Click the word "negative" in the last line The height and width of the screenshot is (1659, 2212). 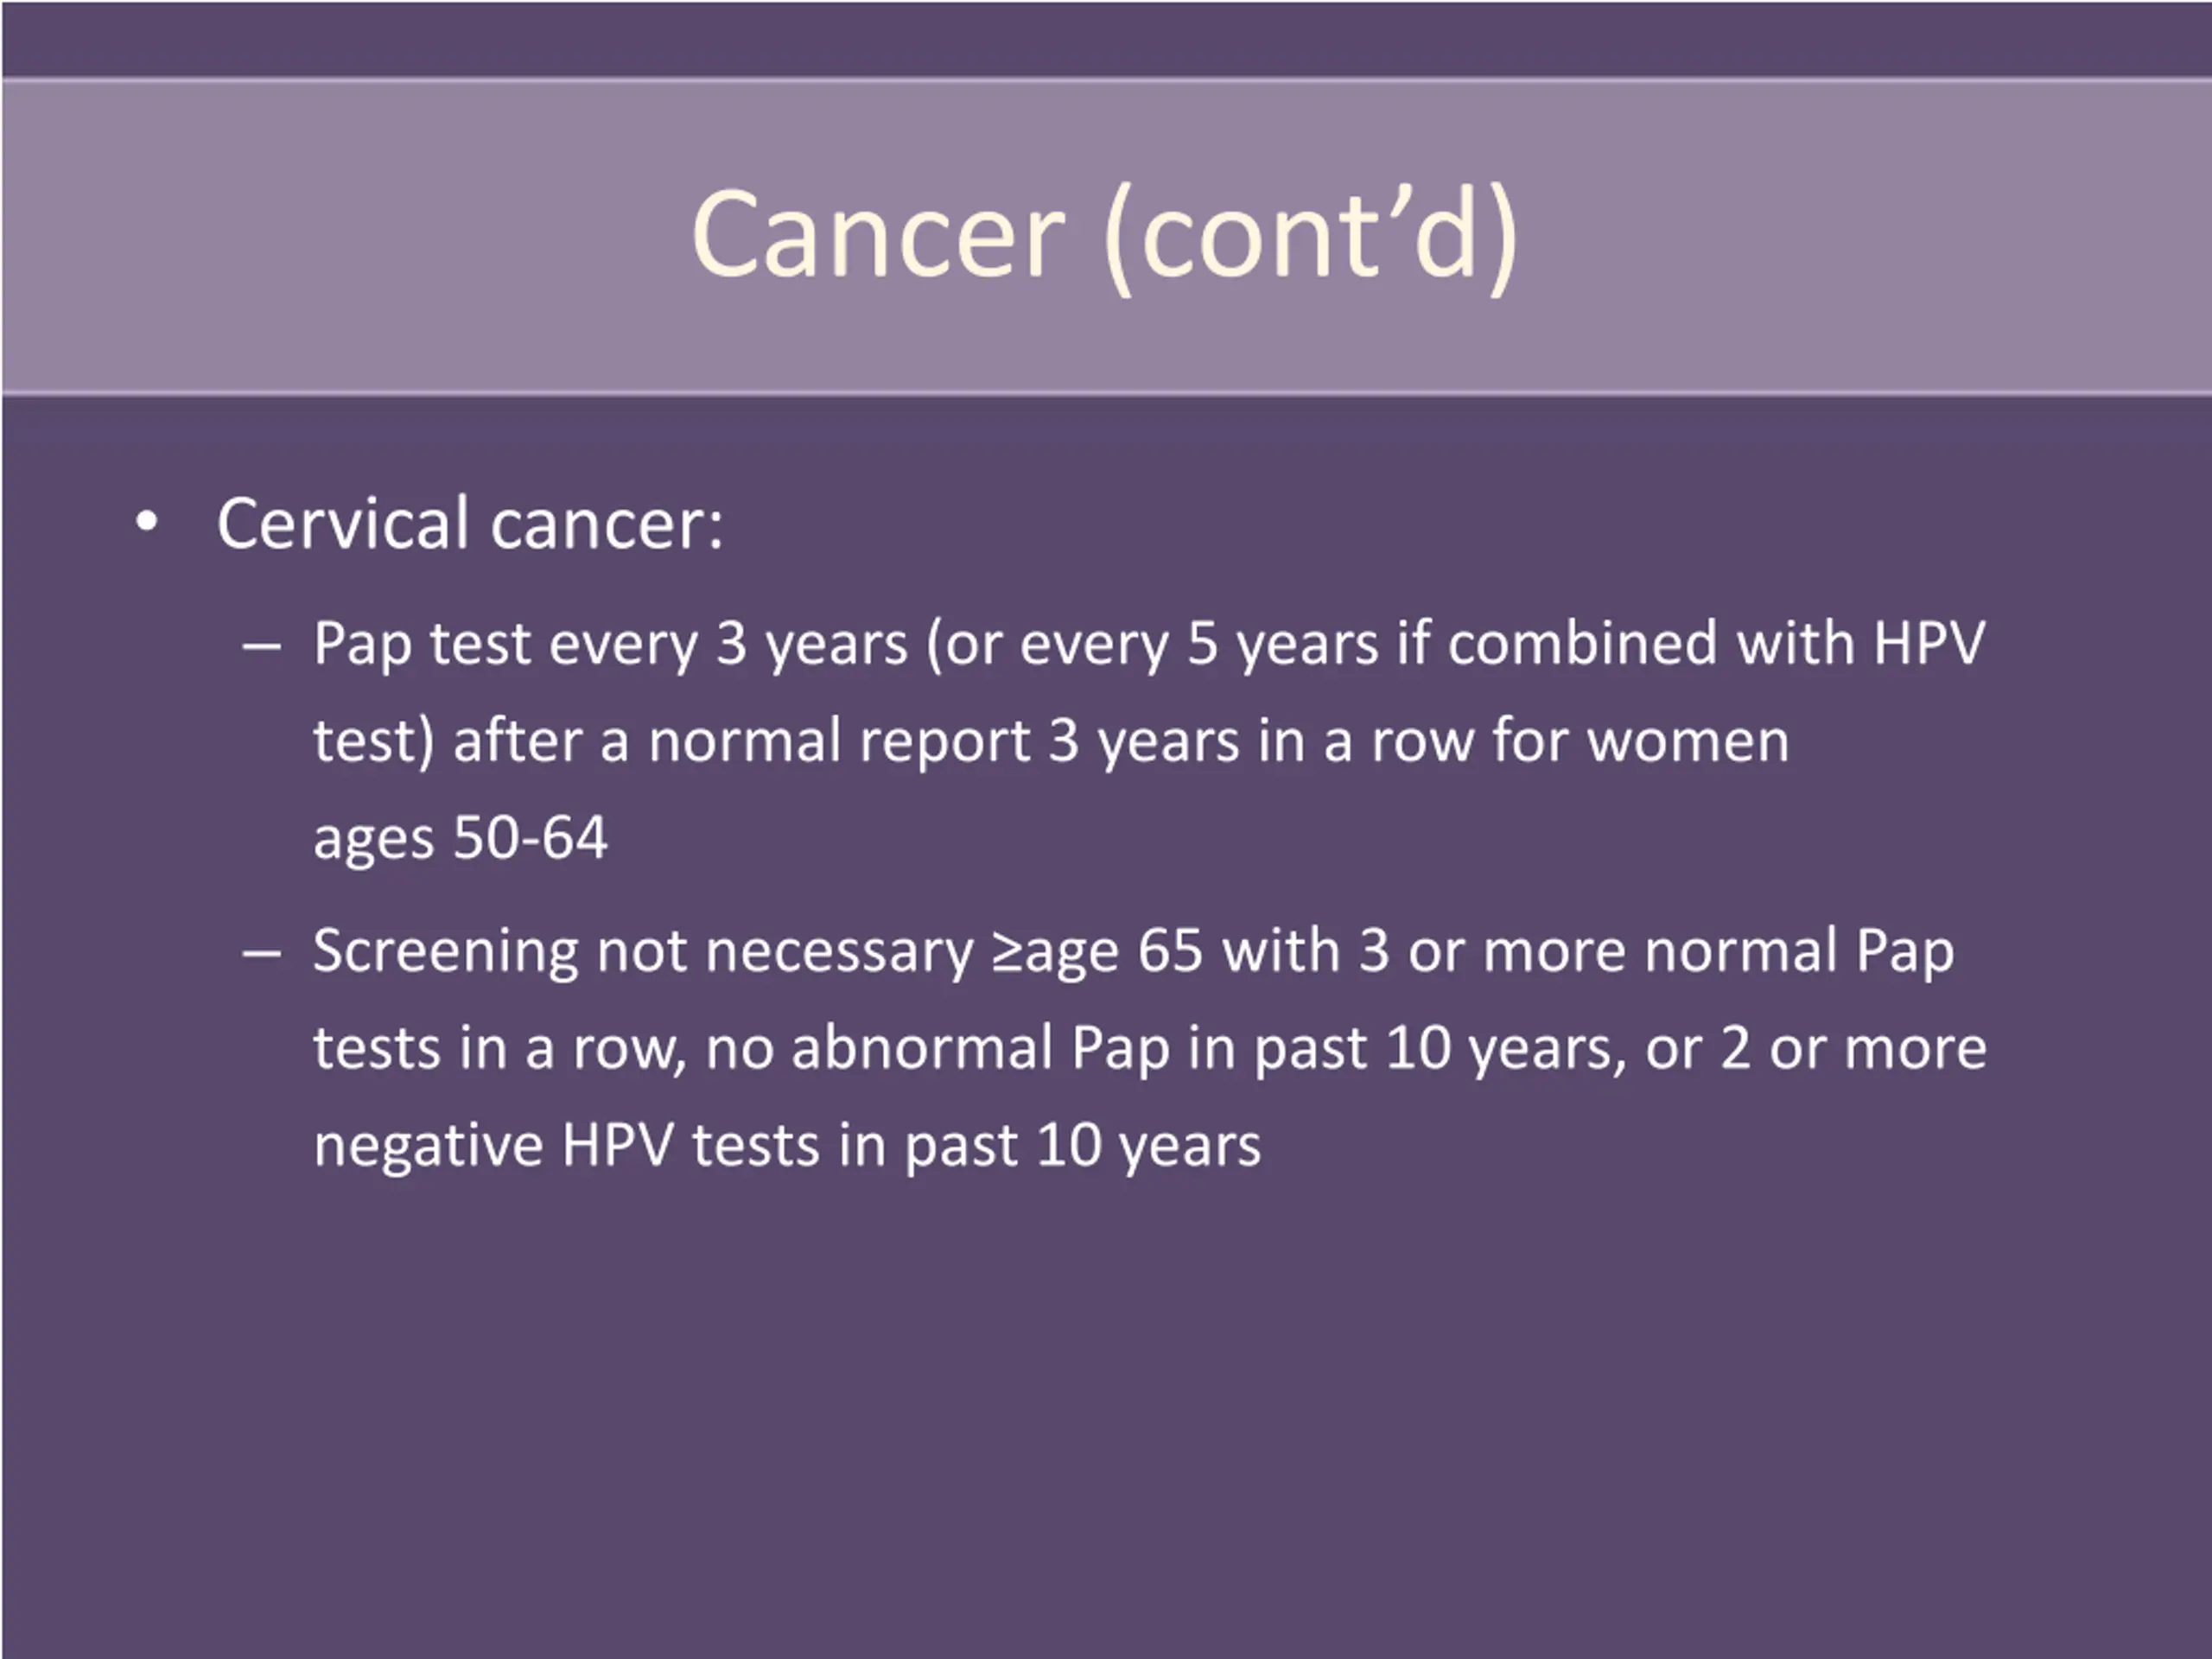428,1146
